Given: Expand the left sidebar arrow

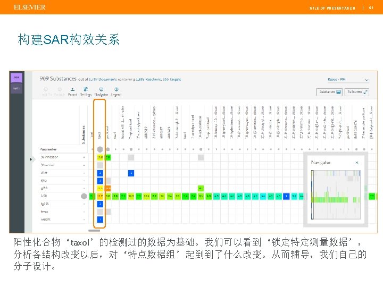Looking at the screenshot, I should tap(31, 159).
